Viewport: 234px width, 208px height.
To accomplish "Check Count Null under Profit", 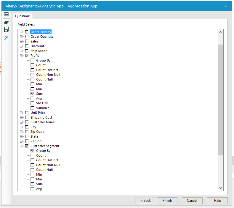I will pos(32,79).
